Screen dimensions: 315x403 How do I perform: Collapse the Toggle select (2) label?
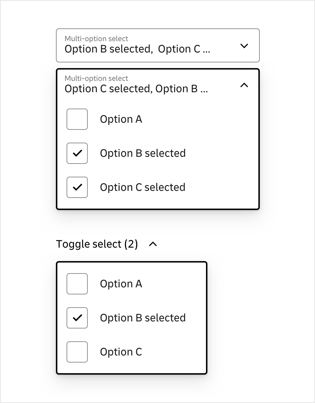click(x=97, y=244)
